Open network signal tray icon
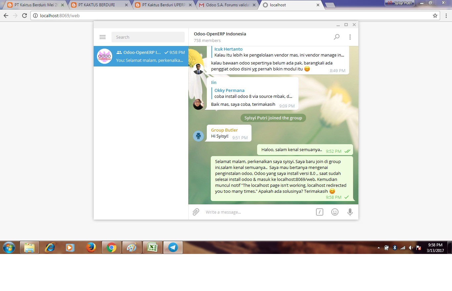This screenshot has width=452, height=291. [403, 248]
